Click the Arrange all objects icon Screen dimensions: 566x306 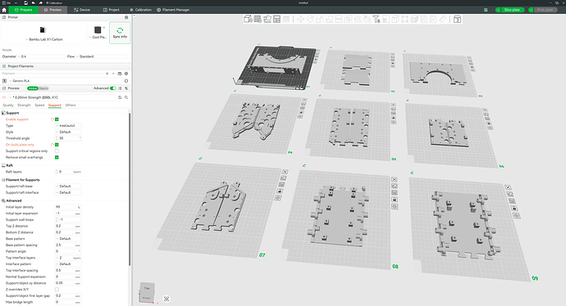click(277, 19)
